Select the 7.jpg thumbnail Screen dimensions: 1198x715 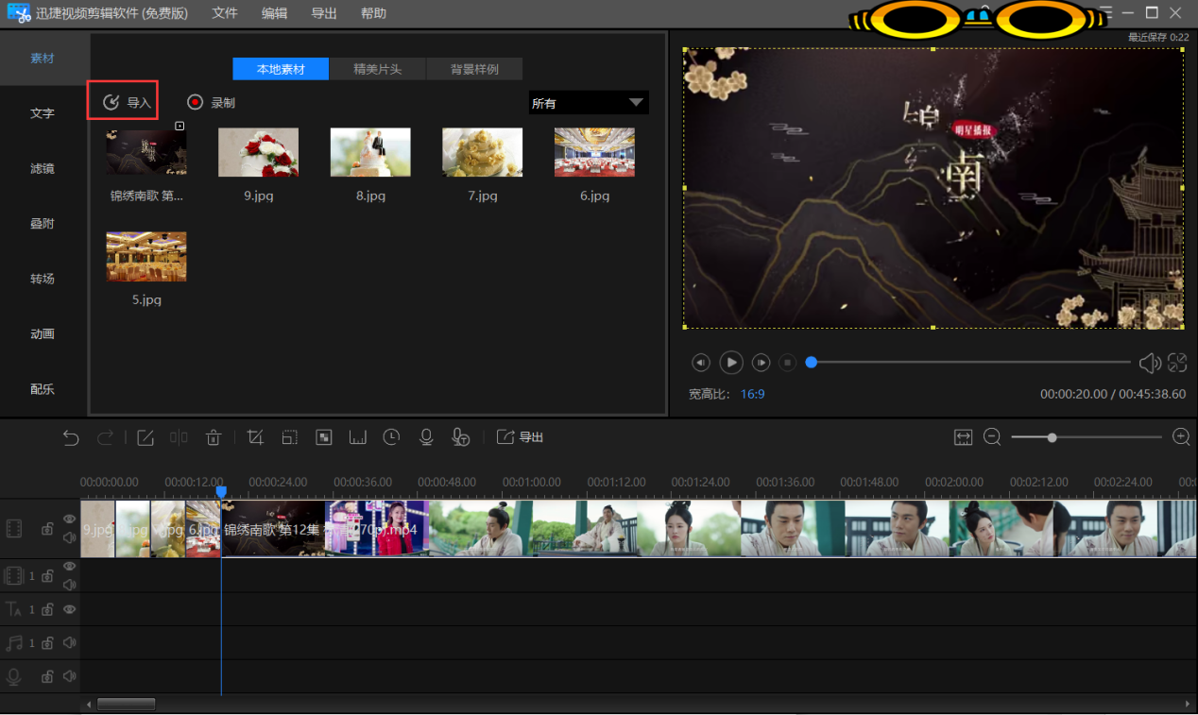(x=482, y=152)
